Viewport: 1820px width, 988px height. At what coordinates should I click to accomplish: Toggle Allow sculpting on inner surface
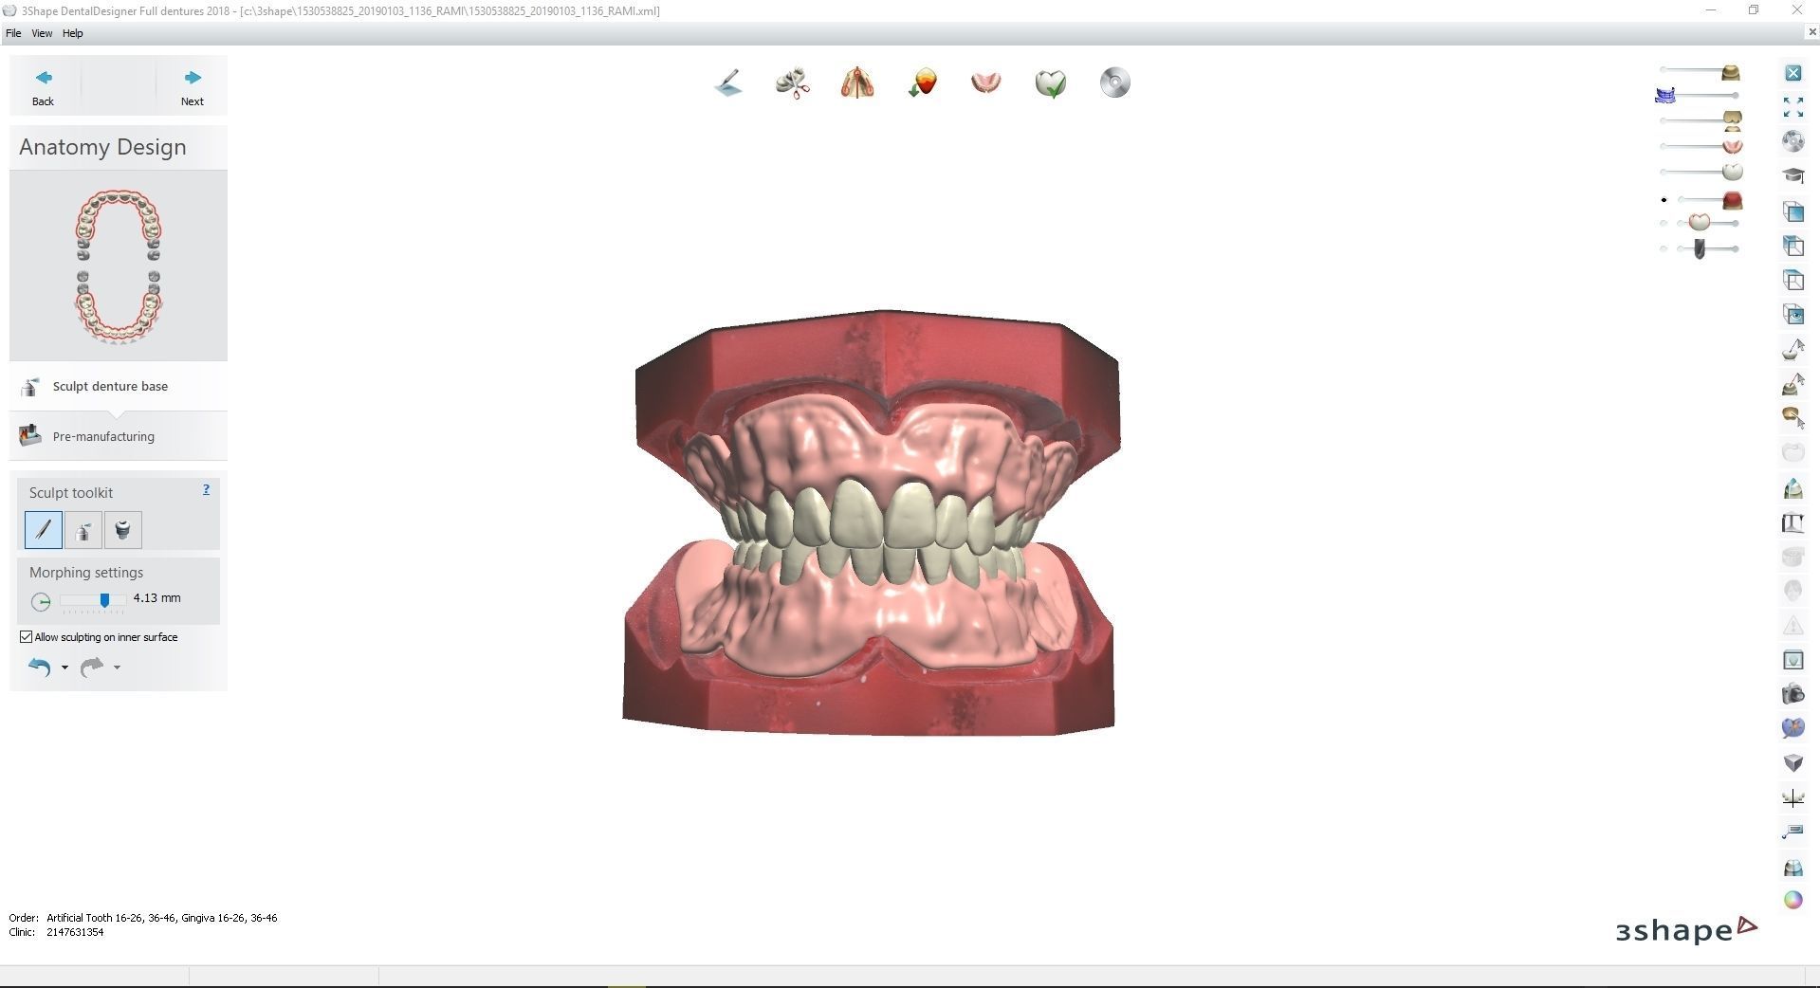pyautogui.click(x=27, y=637)
